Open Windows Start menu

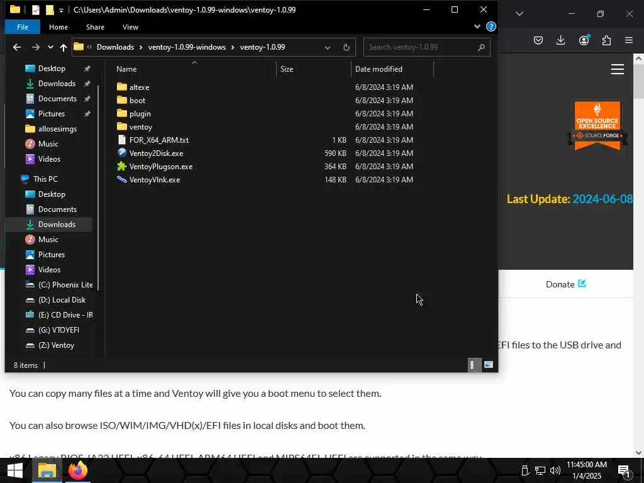tap(15, 470)
